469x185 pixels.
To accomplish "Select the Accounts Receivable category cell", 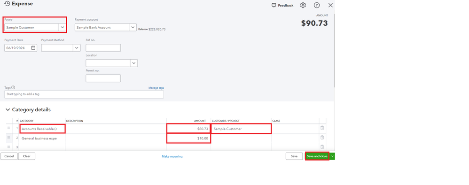I will pos(42,129).
